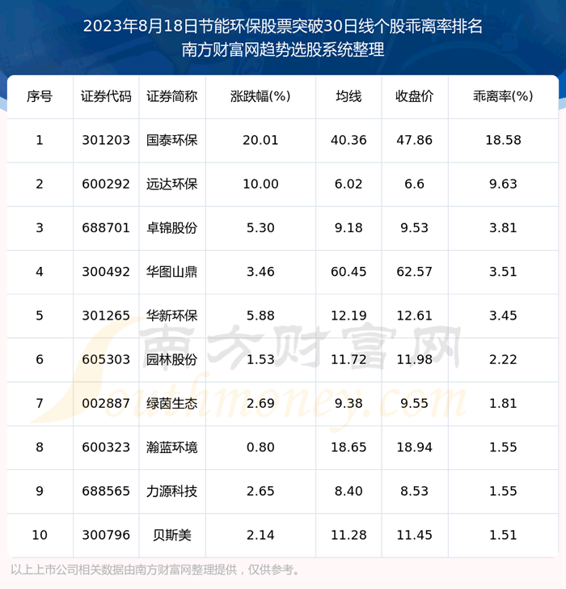
Task: Click the rank number 10 cell
Action: 40,536
